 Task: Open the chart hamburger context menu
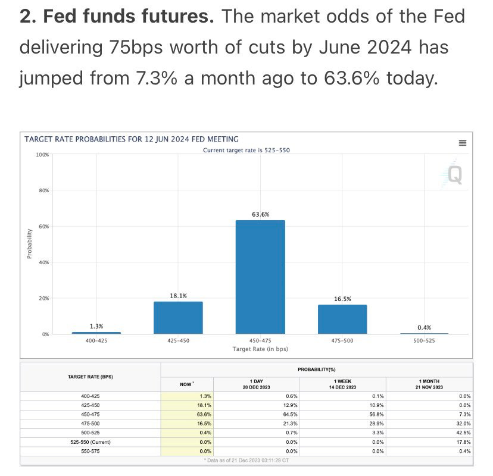(x=462, y=143)
